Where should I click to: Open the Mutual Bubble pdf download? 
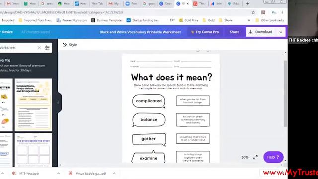click(x=87, y=174)
